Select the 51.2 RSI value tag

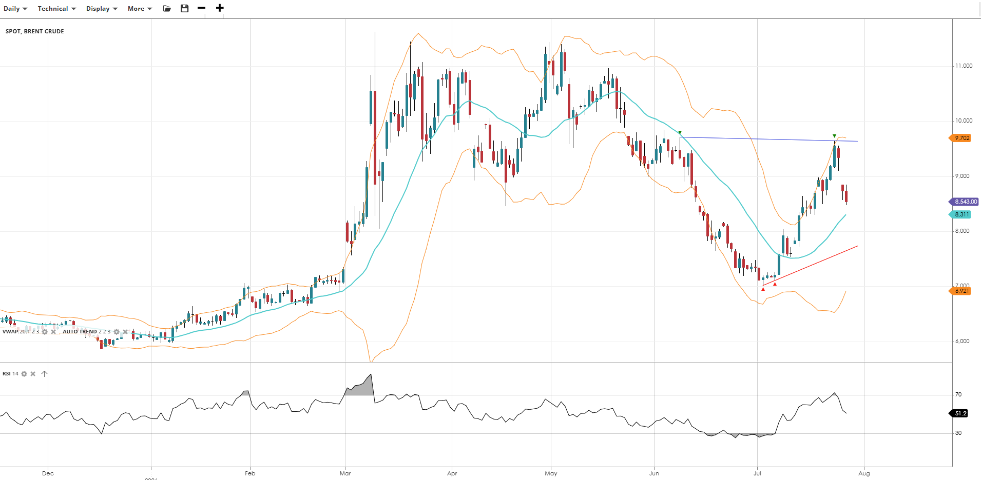pos(959,413)
